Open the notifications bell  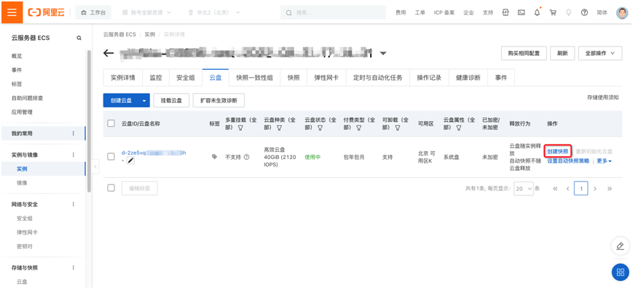coord(537,12)
